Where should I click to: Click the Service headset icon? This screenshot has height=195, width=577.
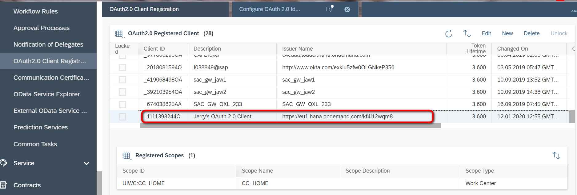click(3, 163)
